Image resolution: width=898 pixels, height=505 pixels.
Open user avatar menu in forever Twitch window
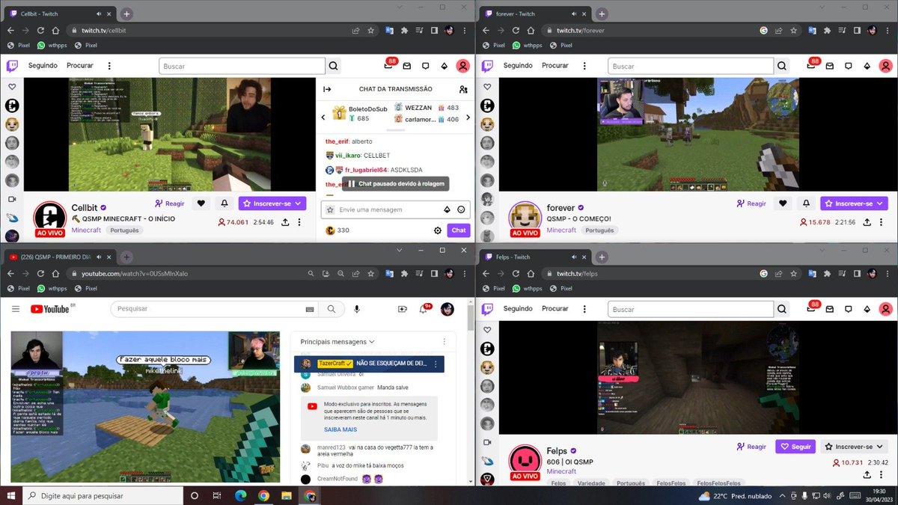[886, 66]
